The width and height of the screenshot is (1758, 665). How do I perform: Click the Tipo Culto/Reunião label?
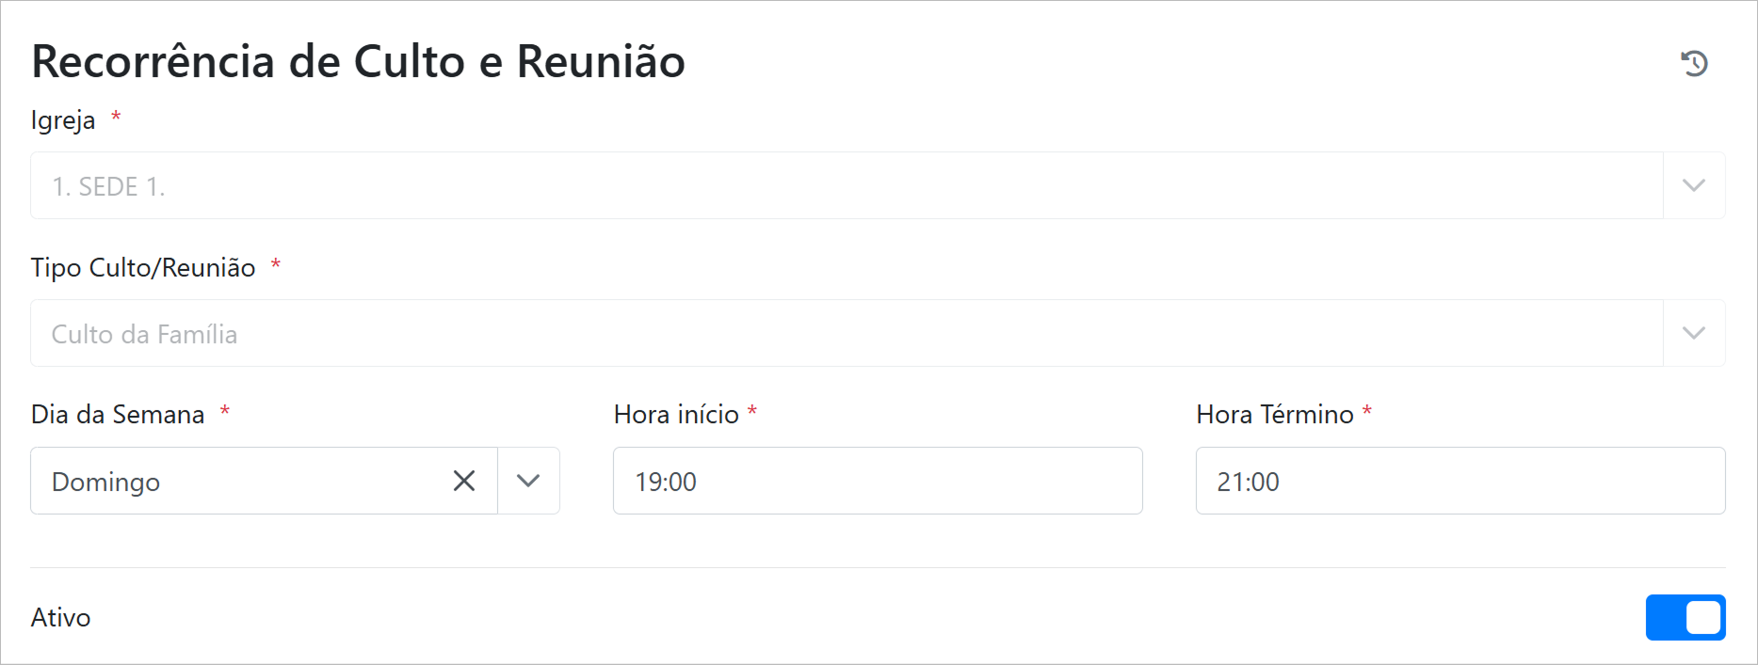(143, 268)
